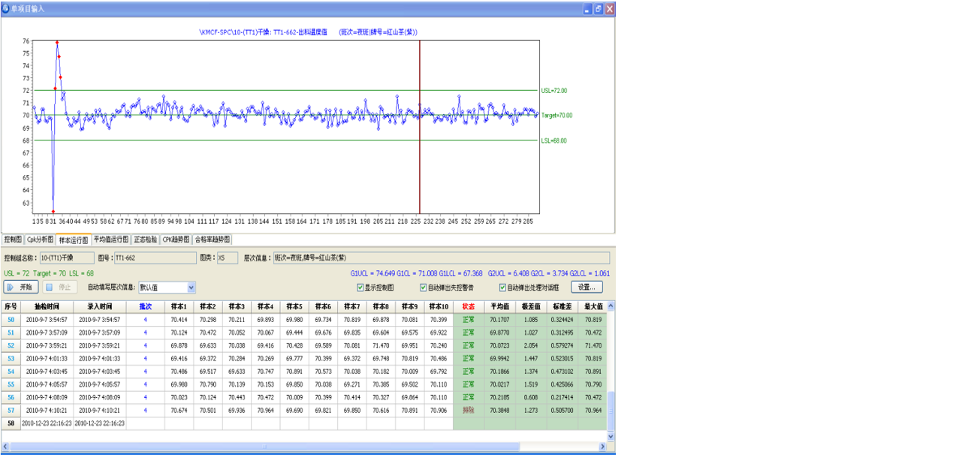Image resolution: width=956 pixels, height=455 pixels.
Task: Click the app icon in the title bar
Action: [6, 8]
